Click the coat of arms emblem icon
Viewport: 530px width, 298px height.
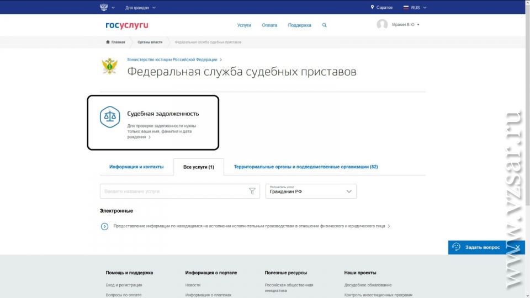pyautogui.click(x=104, y=7)
